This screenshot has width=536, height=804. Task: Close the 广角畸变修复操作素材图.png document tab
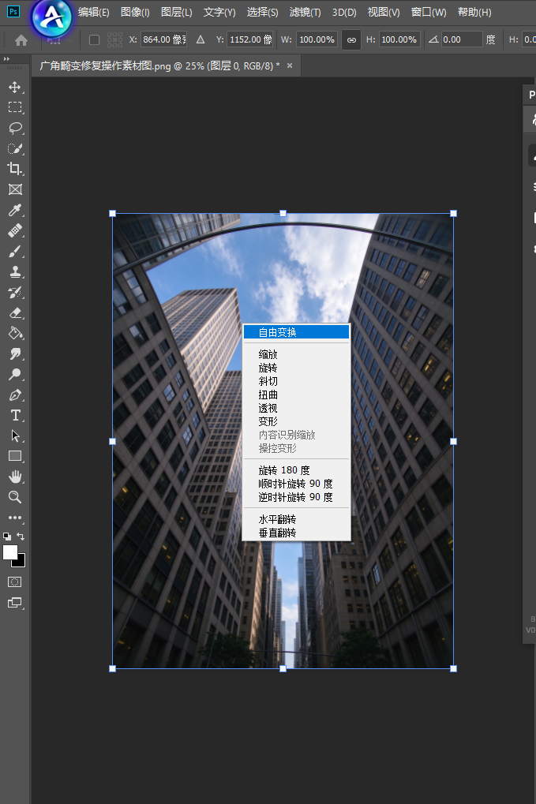[x=290, y=65]
